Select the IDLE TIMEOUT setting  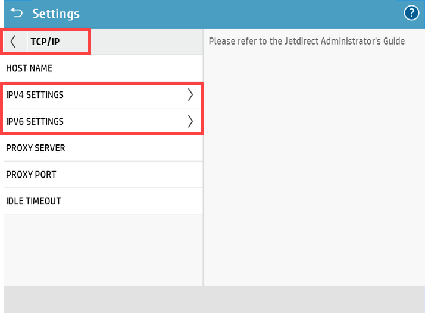[33, 201]
